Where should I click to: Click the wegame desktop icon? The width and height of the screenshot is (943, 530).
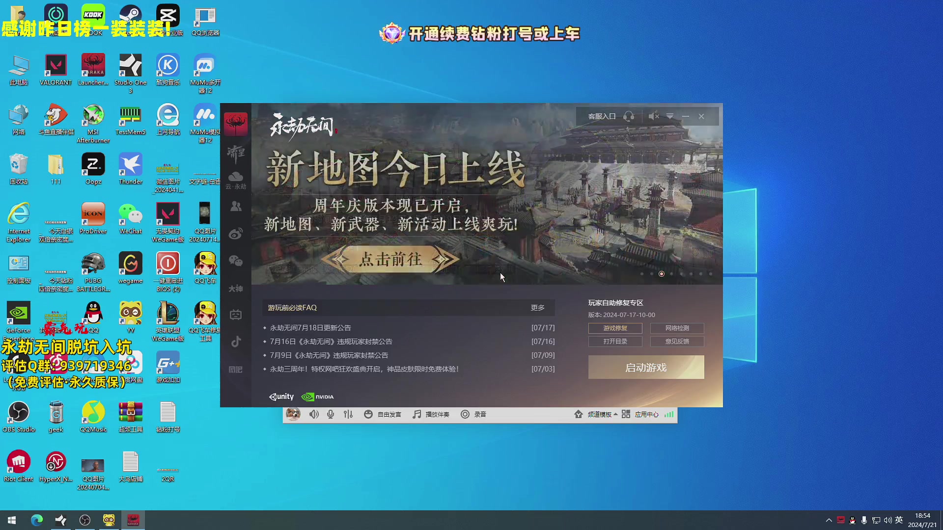[130, 268]
